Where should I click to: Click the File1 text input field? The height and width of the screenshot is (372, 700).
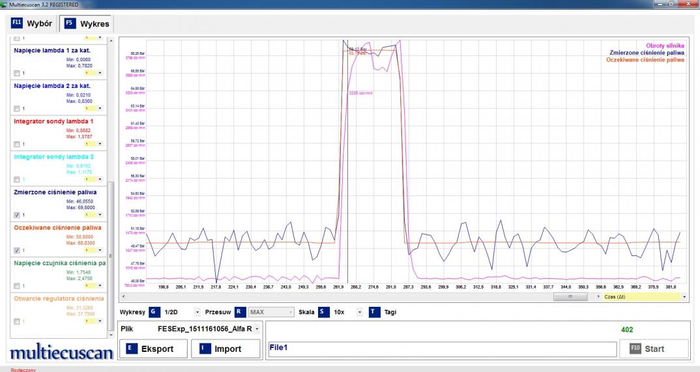pos(442,349)
